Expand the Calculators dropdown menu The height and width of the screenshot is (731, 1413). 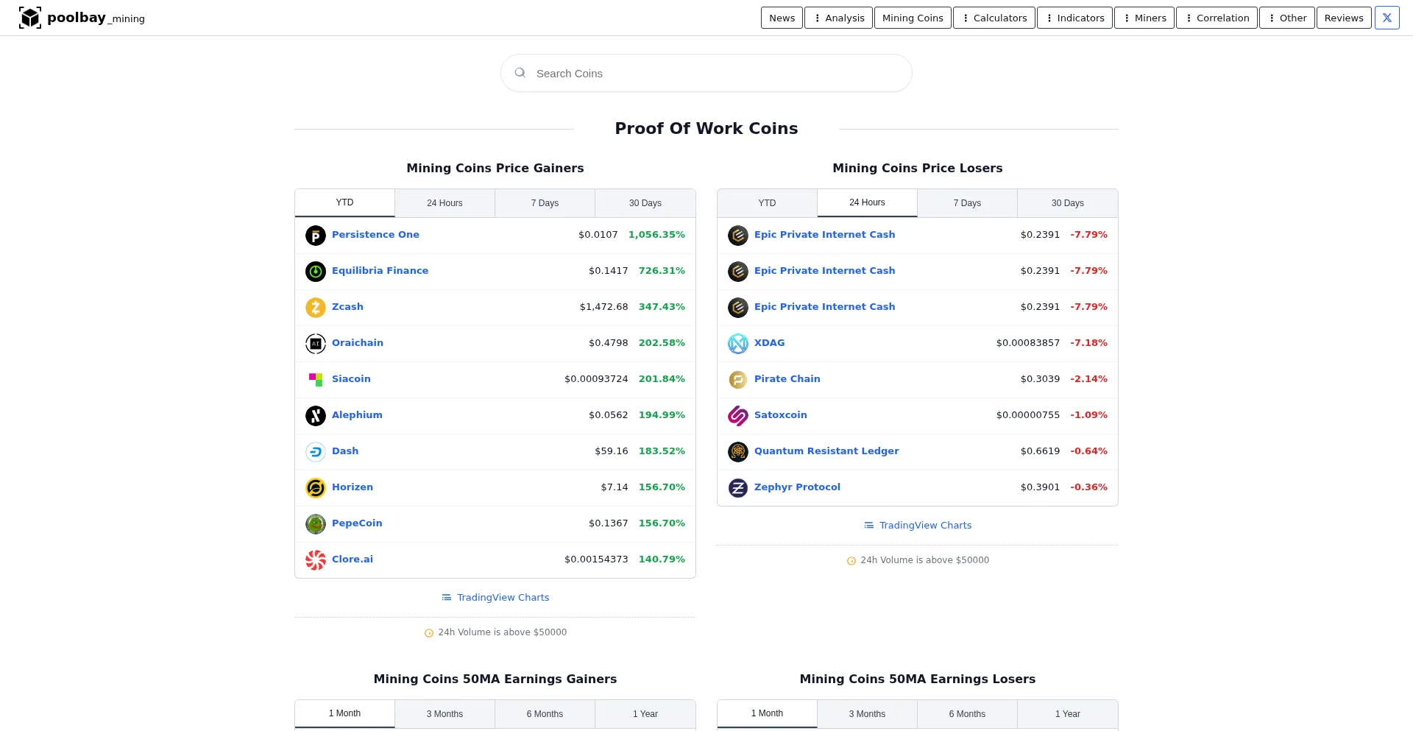[994, 18]
